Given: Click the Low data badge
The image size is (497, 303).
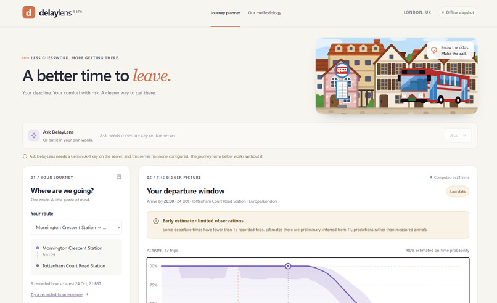Looking at the screenshot, I should pyautogui.click(x=458, y=192).
